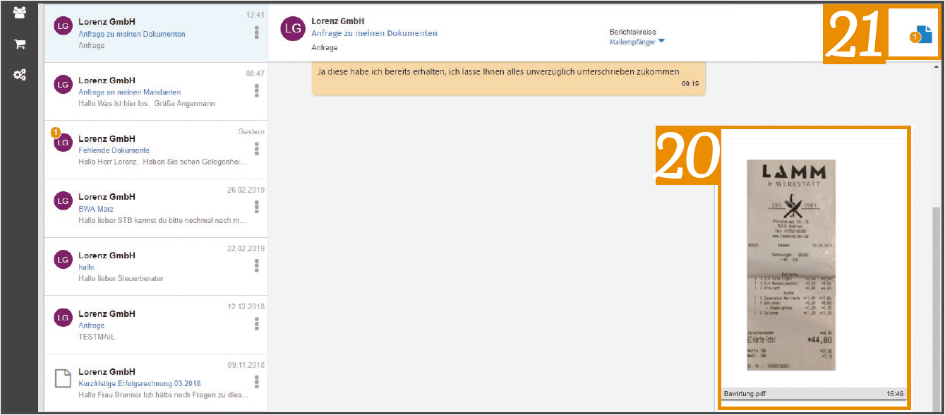This screenshot has height=415, width=945.
Task: Click the avatar of the 'hallo' conversation
Action: tap(64, 260)
